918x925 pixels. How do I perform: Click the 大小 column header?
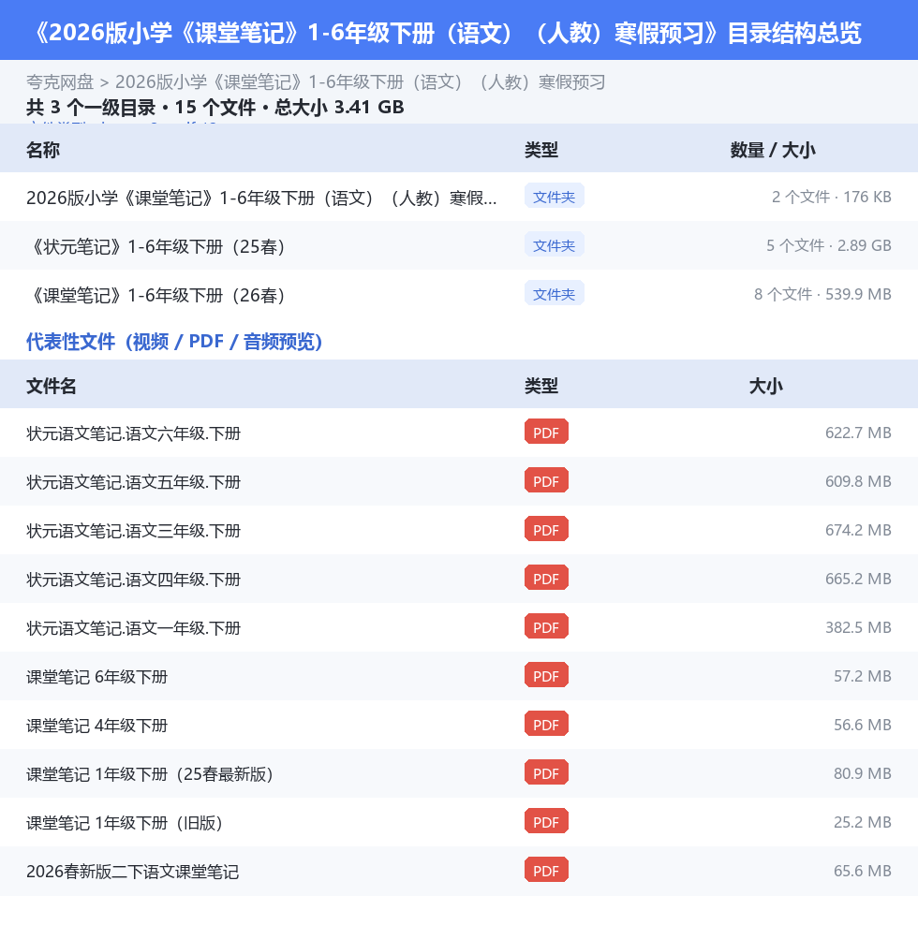[x=765, y=386]
